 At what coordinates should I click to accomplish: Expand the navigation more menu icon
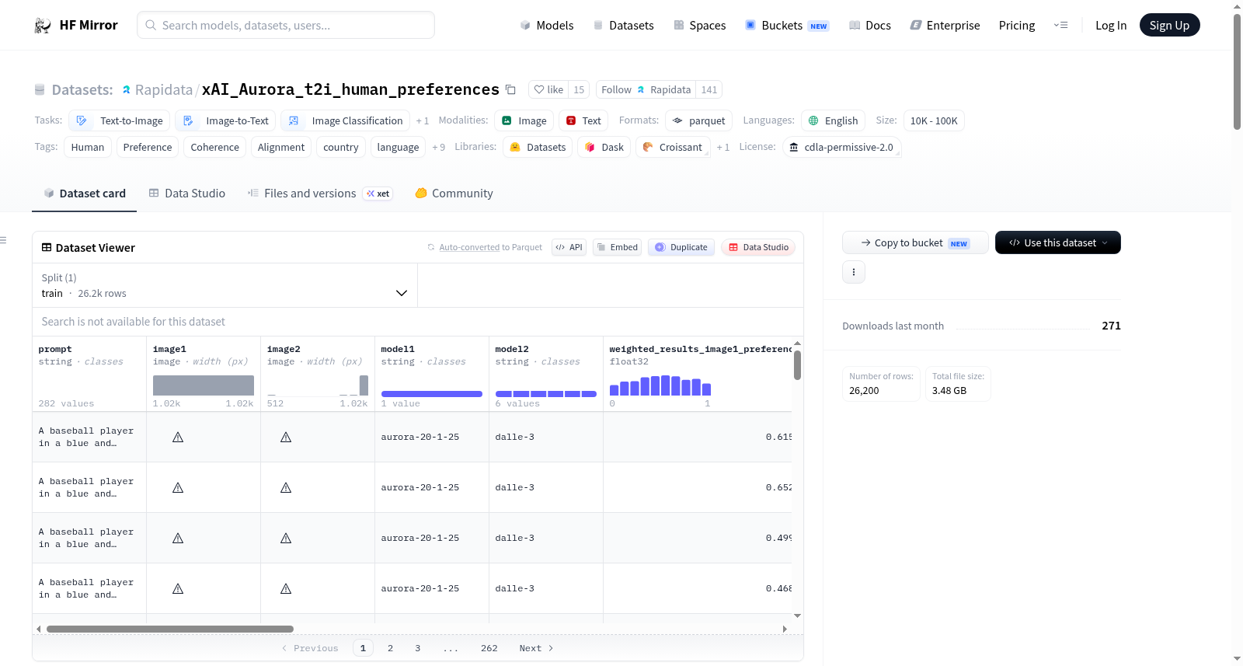coord(1060,25)
